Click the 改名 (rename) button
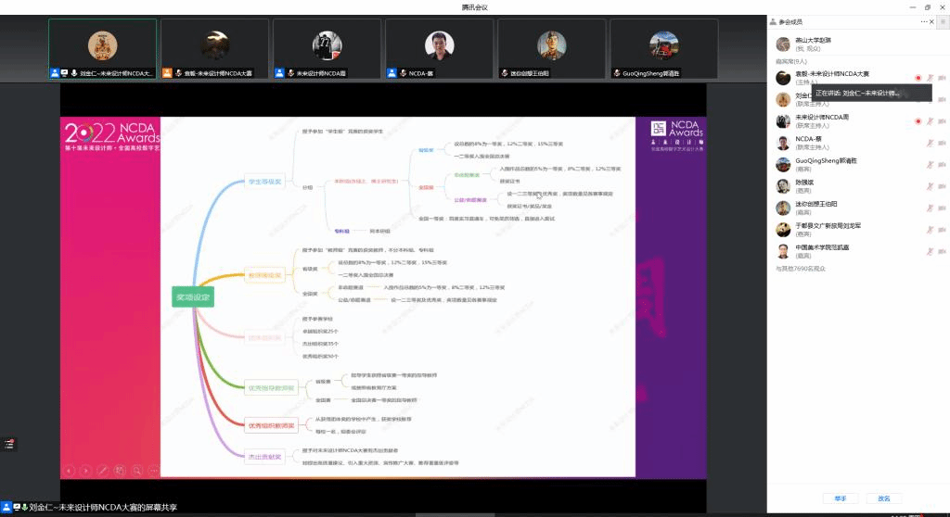 884,498
